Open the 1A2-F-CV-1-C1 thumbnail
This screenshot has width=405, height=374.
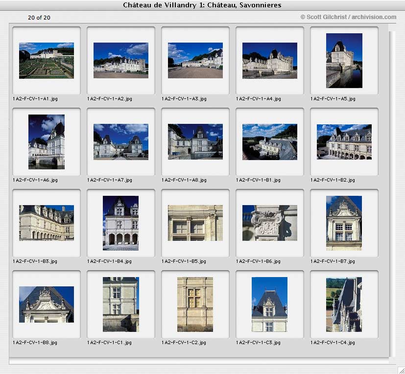click(x=121, y=304)
